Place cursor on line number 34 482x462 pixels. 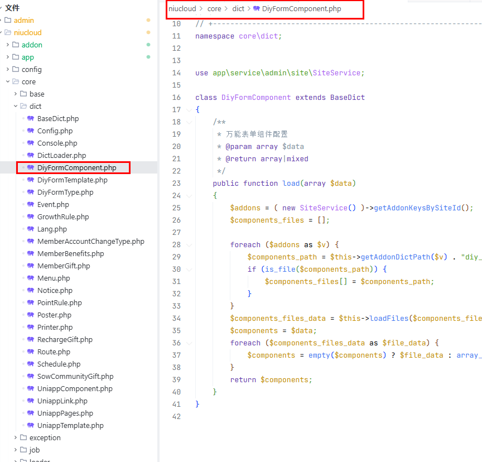click(x=176, y=318)
